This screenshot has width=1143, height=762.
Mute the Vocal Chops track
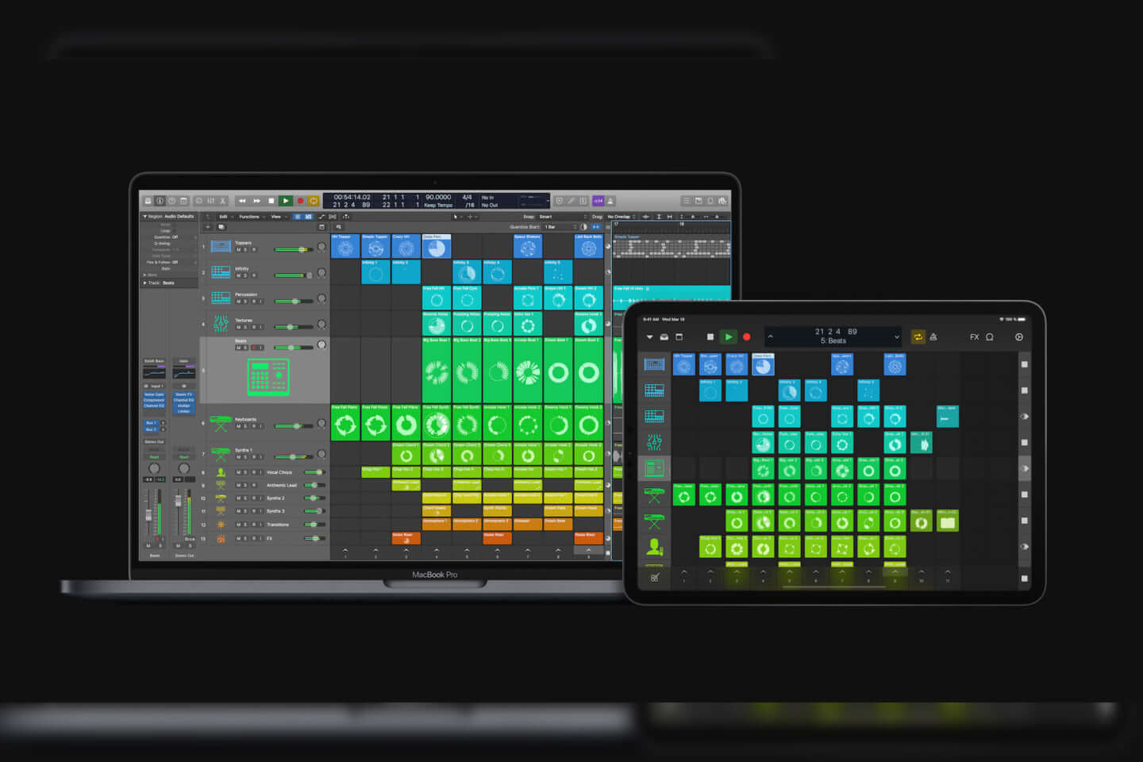pyautogui.click(x=238, y=472)
